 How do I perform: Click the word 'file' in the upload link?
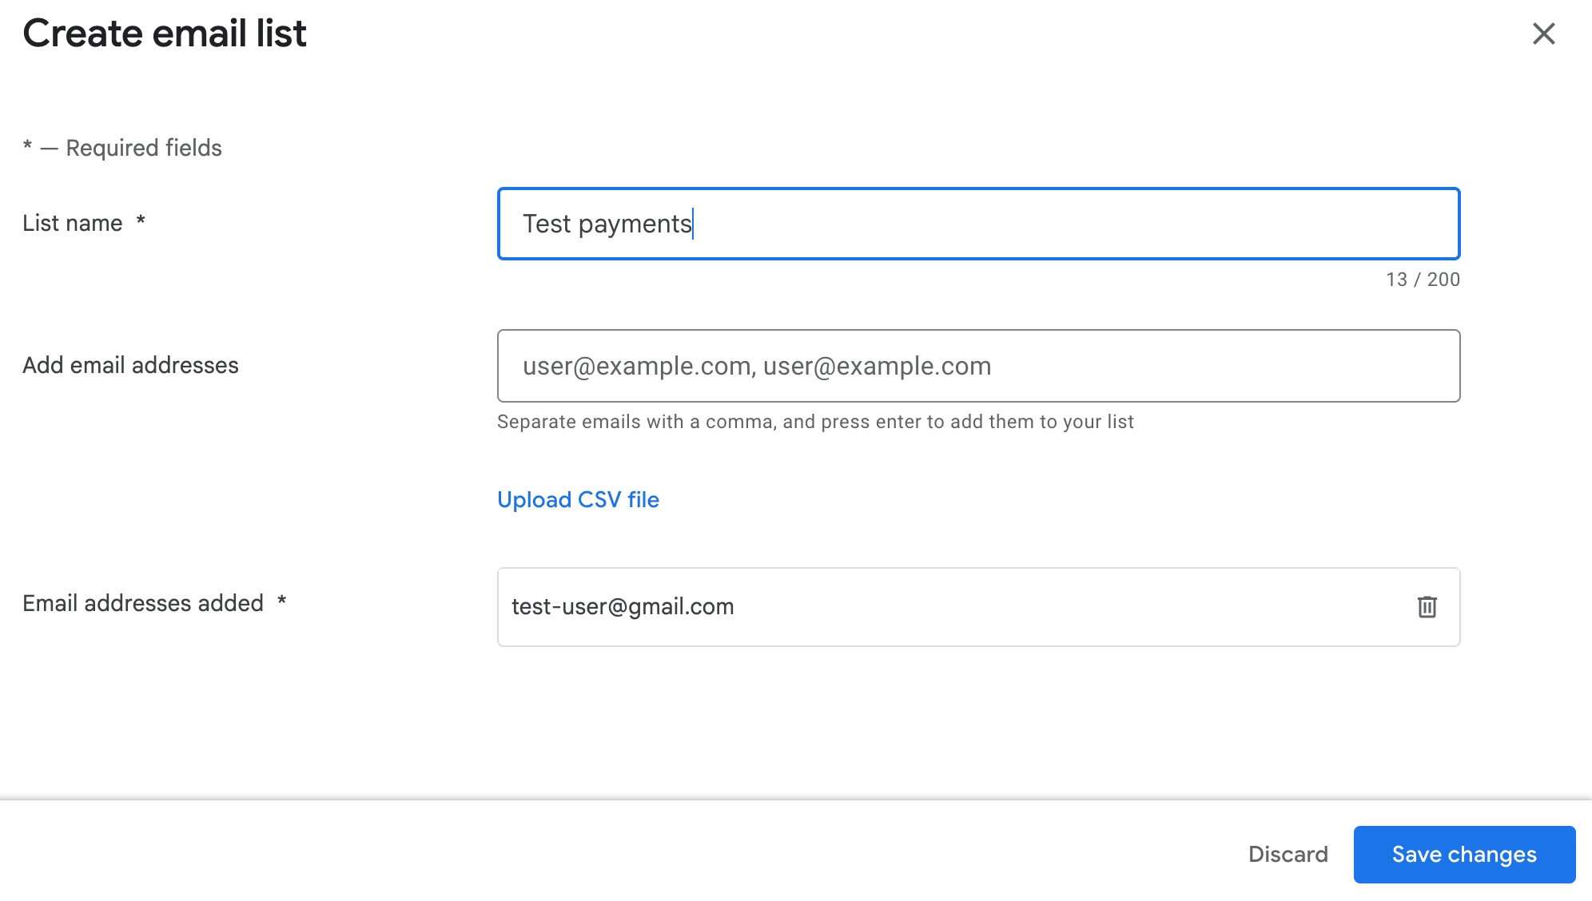(x=643, y=499)
